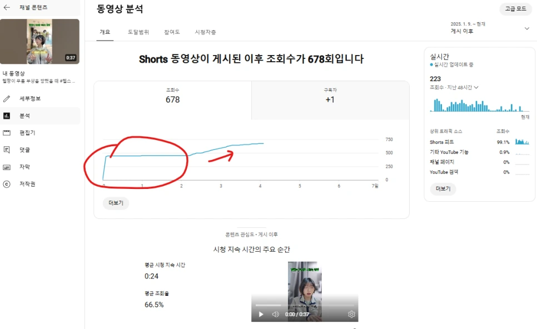This screenshot has width=537, height=329.
Task: Click the 평균 조회율 label
Action: [x=157, y=293]
